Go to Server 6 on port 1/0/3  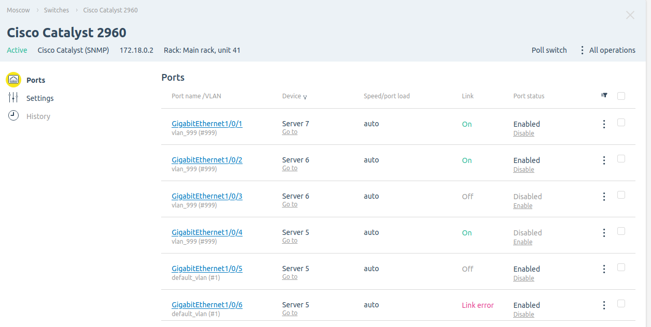point(290,204)
